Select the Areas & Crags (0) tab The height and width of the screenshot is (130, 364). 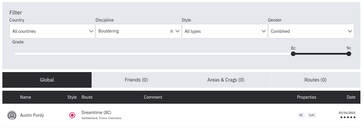point(226,80)
